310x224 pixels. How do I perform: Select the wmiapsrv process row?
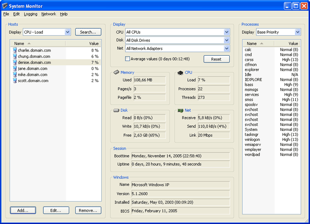click(271, 145)
